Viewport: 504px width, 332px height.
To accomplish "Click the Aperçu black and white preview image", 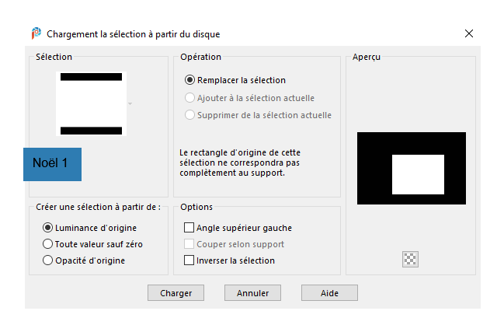I will (412, 168).
